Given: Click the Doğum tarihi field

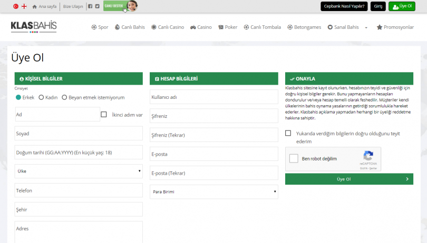Looking at the screenshot, I should click(79, 153).
